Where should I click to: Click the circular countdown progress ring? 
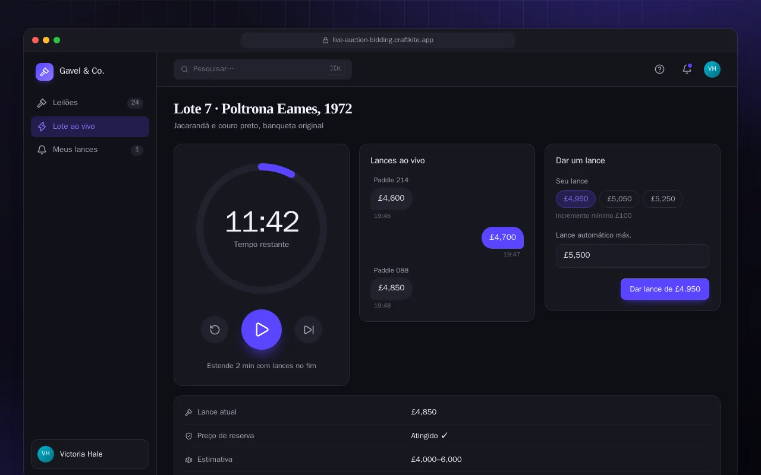point(262,229)
